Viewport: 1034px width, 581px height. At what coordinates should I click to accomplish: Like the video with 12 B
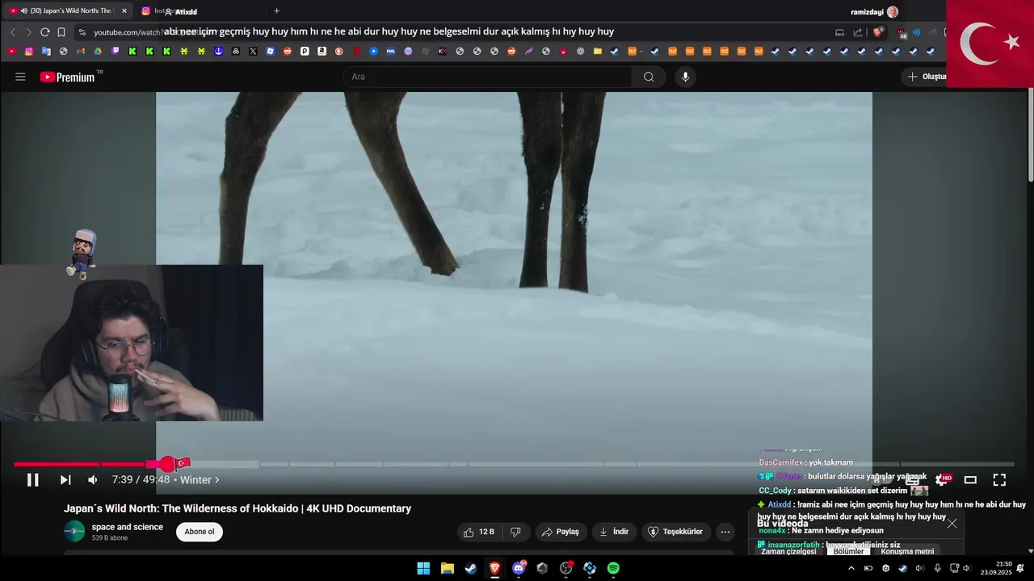tap(479, 532)
